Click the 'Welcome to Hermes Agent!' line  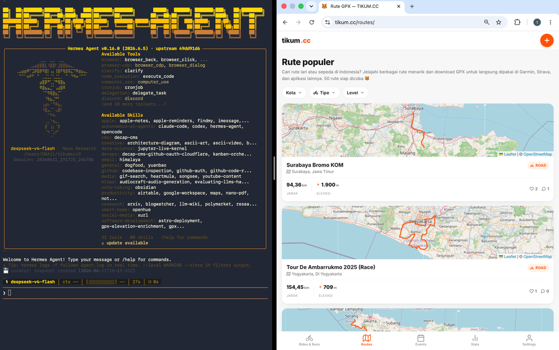[x=87, y=259]
